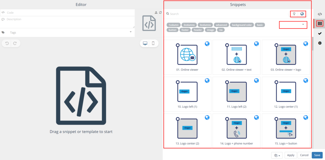Screen dimensions: 325x160
Task: Filter snippets by the 1column tag
Action: [x=174, y=25]
